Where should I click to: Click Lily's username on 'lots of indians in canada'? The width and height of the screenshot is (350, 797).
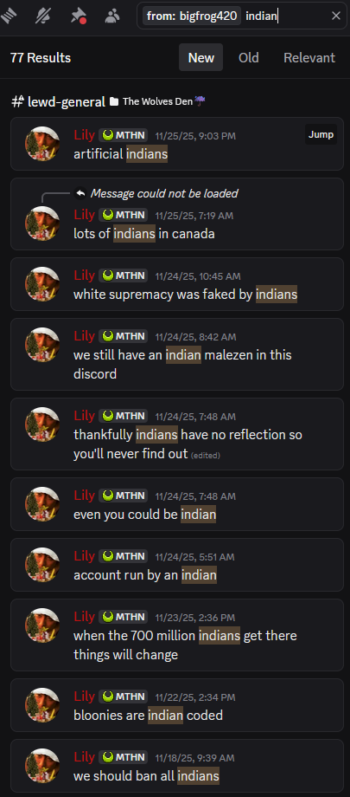click(x=84, y=215)
